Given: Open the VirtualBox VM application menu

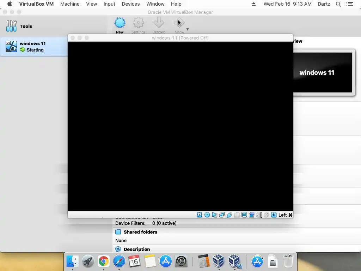Looking at the screenshot, I should [x=36, y=4].
